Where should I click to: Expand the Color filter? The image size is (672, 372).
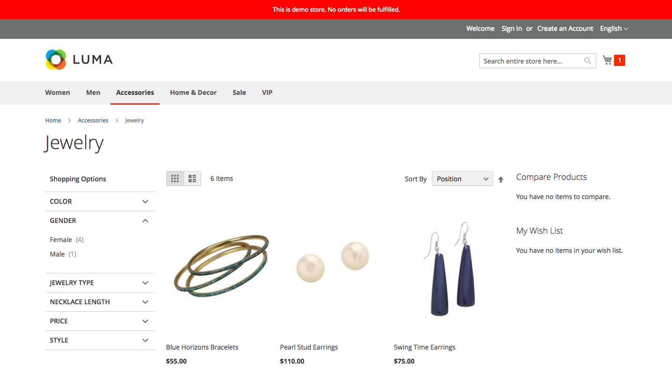point(99,201)
